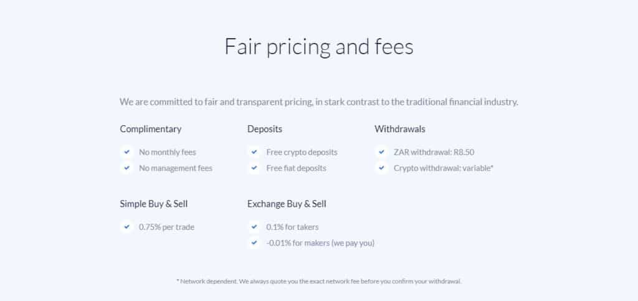The width and height of the screenshot is (638, 301).
Task: Click checkmark icon next to Free crypto deposits
Action: pyautogui.click(x=254, y=151)
